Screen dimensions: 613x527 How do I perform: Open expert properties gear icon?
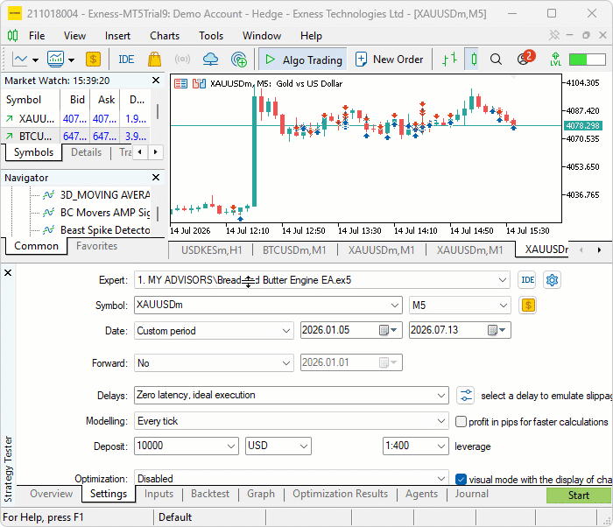[x=552, y=280]
